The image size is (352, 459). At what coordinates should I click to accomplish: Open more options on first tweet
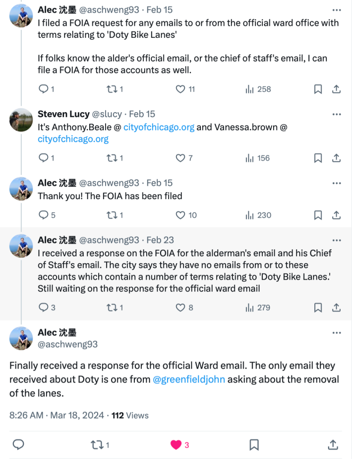point(337,10)
